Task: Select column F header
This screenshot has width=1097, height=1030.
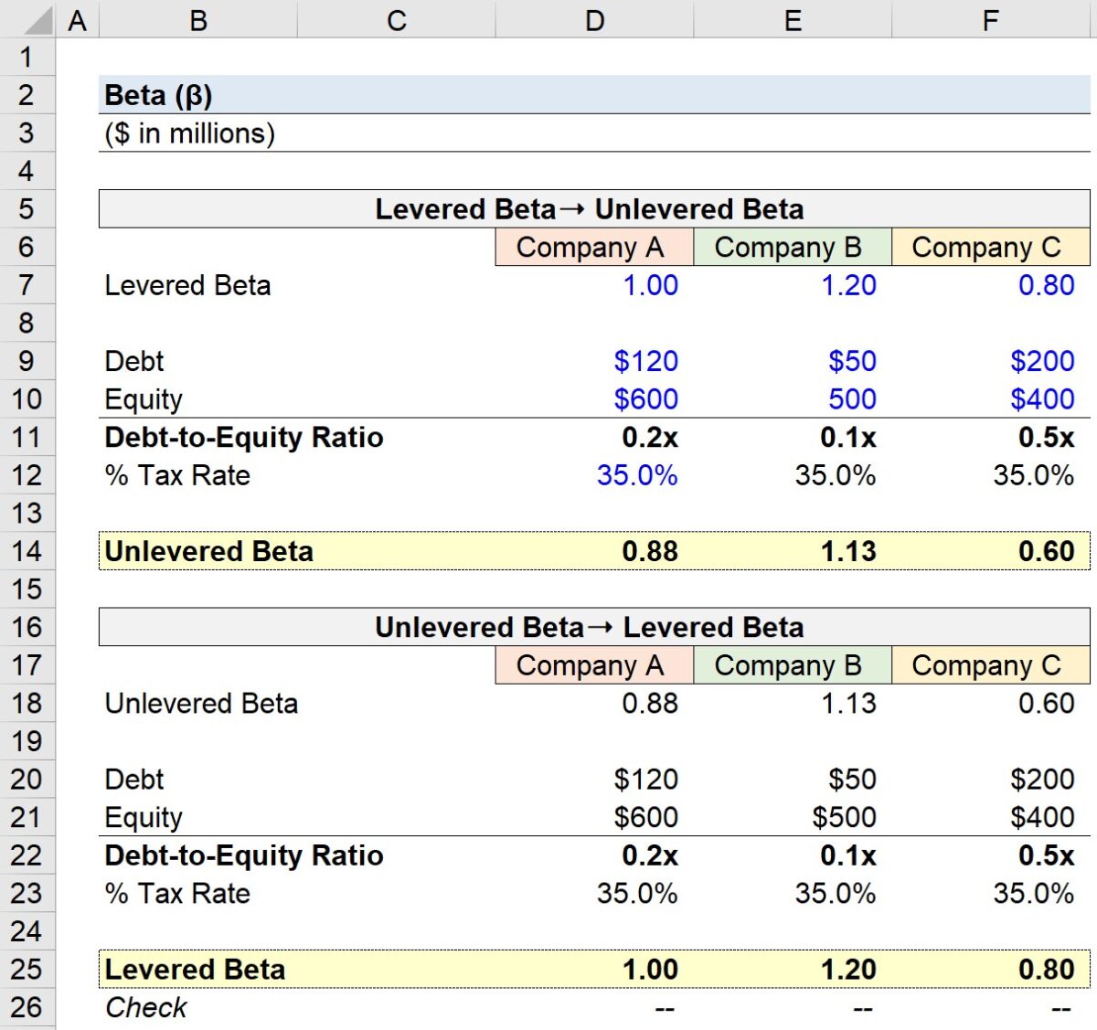Action: tap(991, 18)
